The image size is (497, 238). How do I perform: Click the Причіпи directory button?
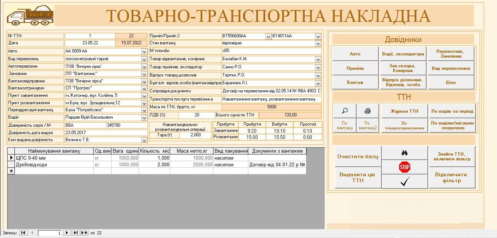(x=355, y=68)
